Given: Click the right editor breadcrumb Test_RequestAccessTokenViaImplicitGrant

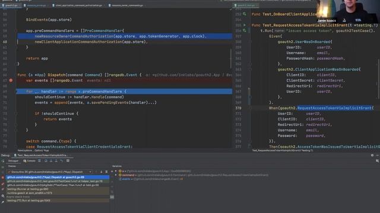Looking at the screenshot, I should click(x=283, y=150).
